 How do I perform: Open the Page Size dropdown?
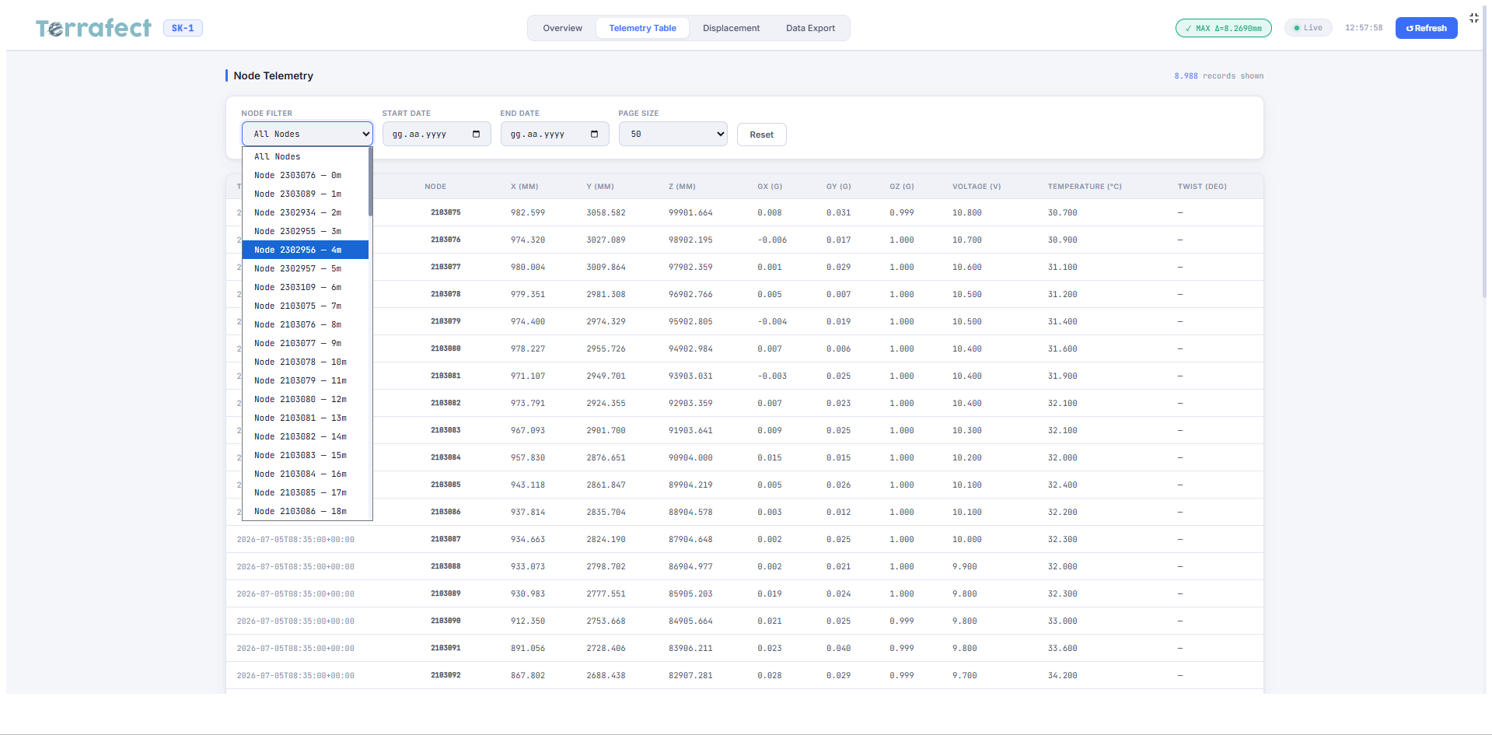coord(673,134)
